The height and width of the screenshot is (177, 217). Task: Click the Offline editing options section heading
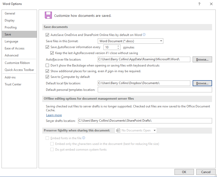[x=89, y=99]
